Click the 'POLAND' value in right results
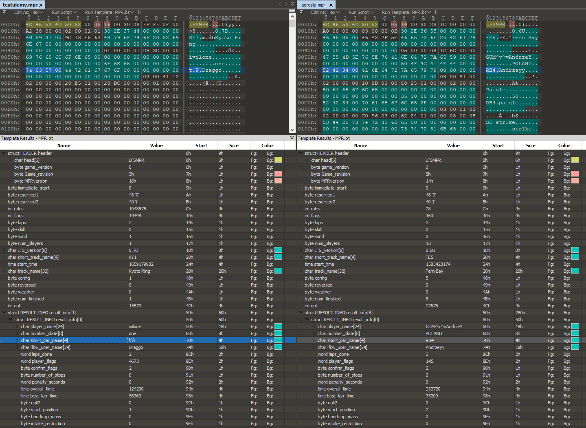 point(434,333)
